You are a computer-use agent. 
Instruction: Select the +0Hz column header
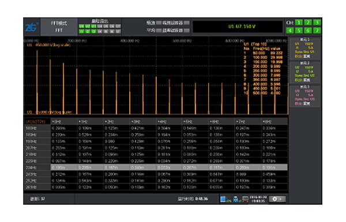pyautogui.click(x=64, y=122)
